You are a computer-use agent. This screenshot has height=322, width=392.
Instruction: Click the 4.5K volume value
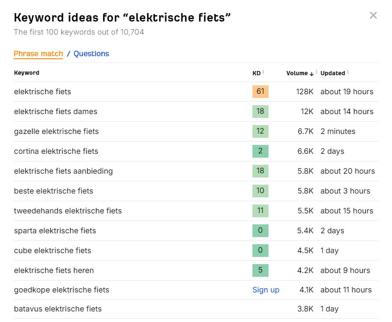pos(305,251)
